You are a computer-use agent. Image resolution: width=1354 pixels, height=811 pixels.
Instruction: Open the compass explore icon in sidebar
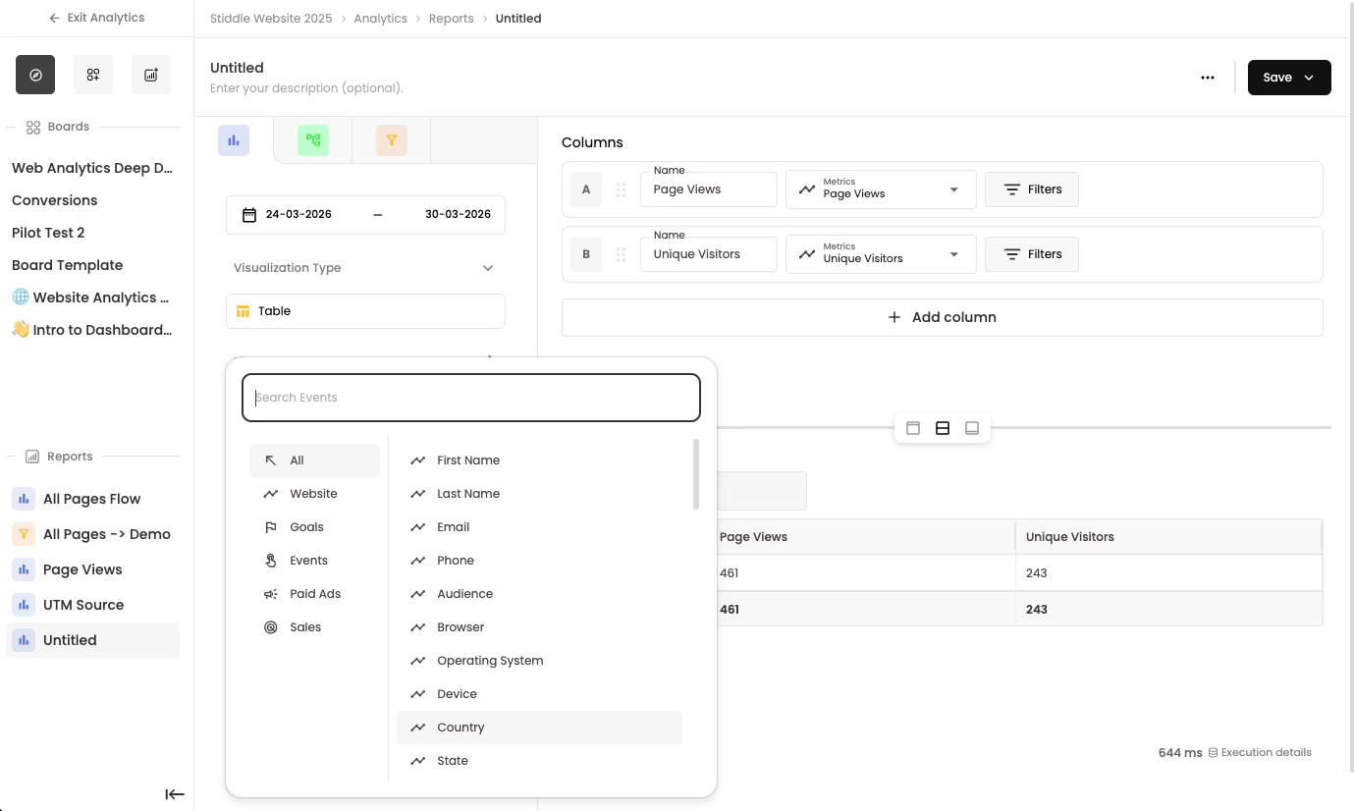point(35,75)
